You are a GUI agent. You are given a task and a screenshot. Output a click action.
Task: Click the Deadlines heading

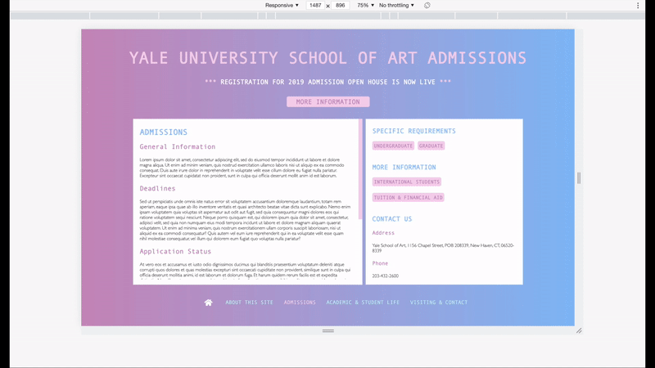click(x=157, y=189)
